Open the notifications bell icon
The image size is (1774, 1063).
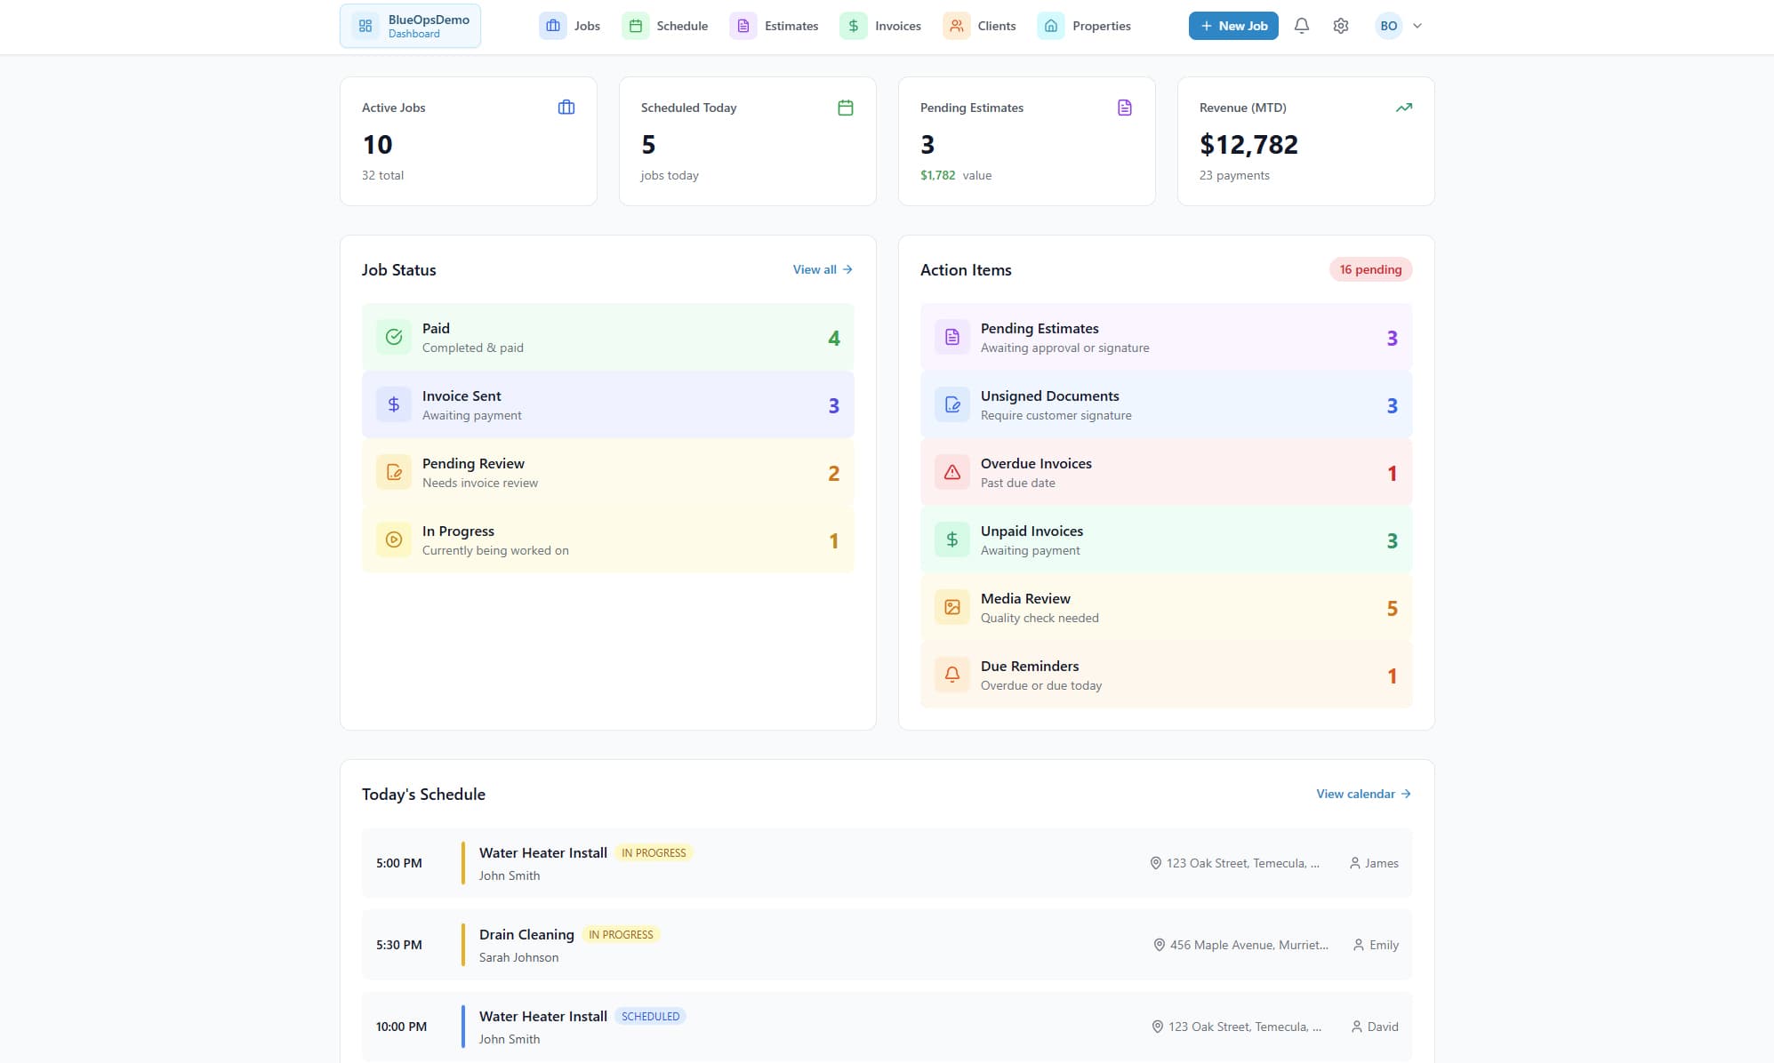1301,26
